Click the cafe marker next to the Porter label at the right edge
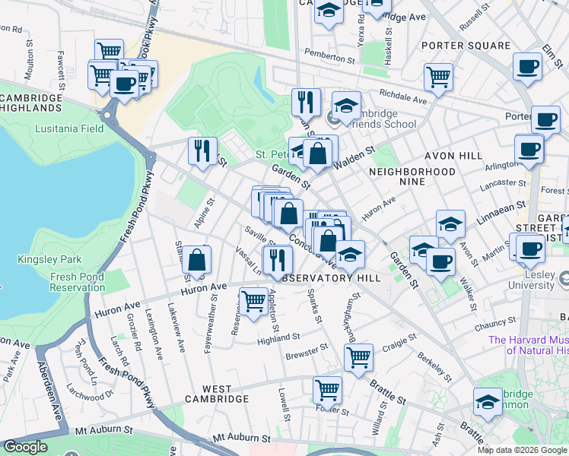The height and width of the screenshot is (456, 569). pyautogui.click(x=545, y=122)
